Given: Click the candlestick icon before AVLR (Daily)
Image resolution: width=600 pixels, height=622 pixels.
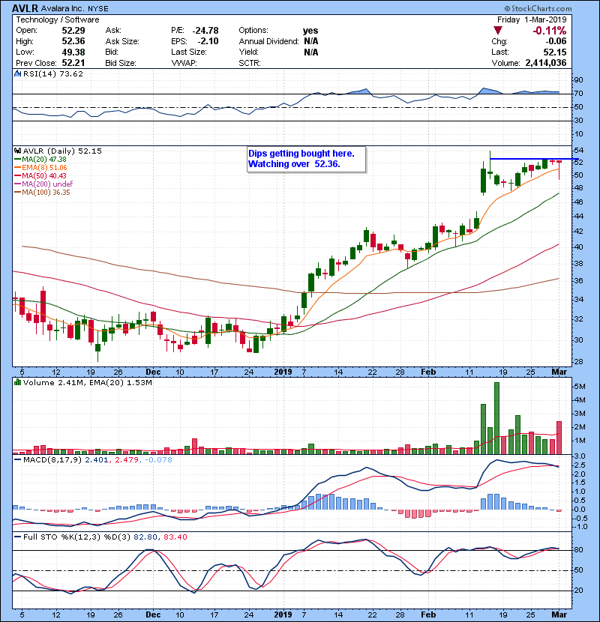Looking at the screenshot, I should [x=17, y=151].
